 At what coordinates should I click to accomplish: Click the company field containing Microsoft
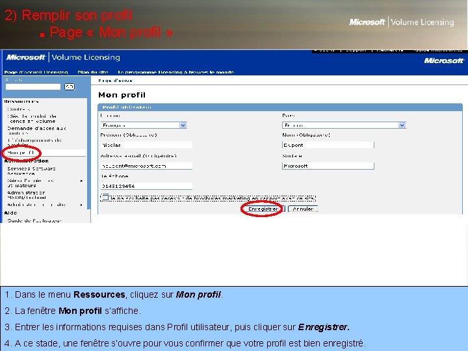[x=328, y=166]
